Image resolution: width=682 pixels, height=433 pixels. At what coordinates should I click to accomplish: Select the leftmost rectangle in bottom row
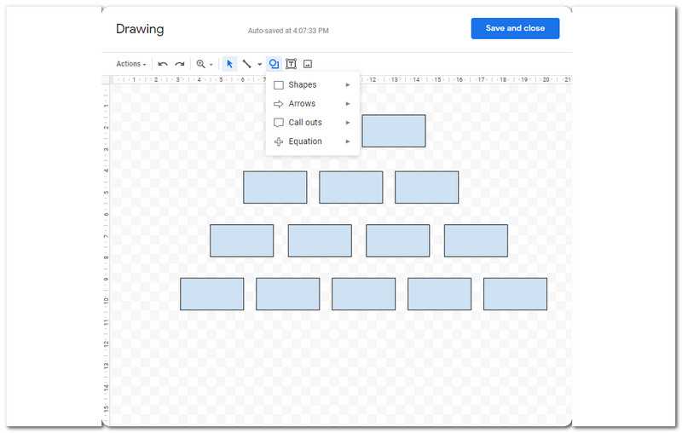tap(211, 294)
